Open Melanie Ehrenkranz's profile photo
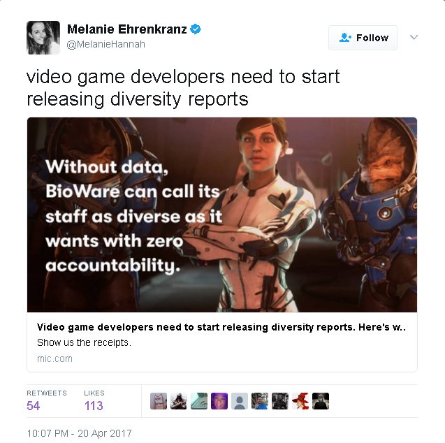This screenshot has height=443, width=445. tap(43, 38)
